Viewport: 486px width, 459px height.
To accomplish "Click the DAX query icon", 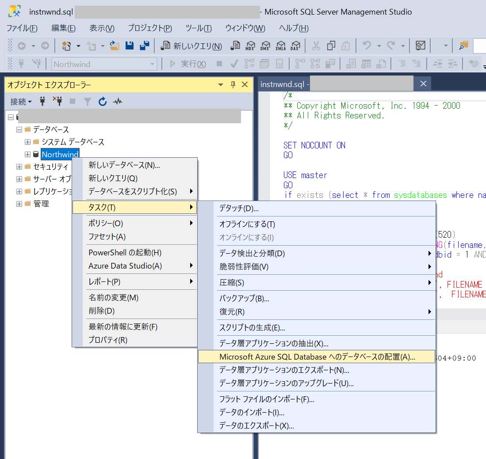I will tap(295, 46).
